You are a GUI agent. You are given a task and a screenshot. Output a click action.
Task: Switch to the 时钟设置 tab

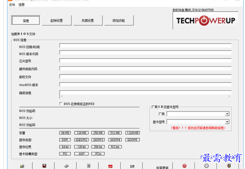click(57, 20)
